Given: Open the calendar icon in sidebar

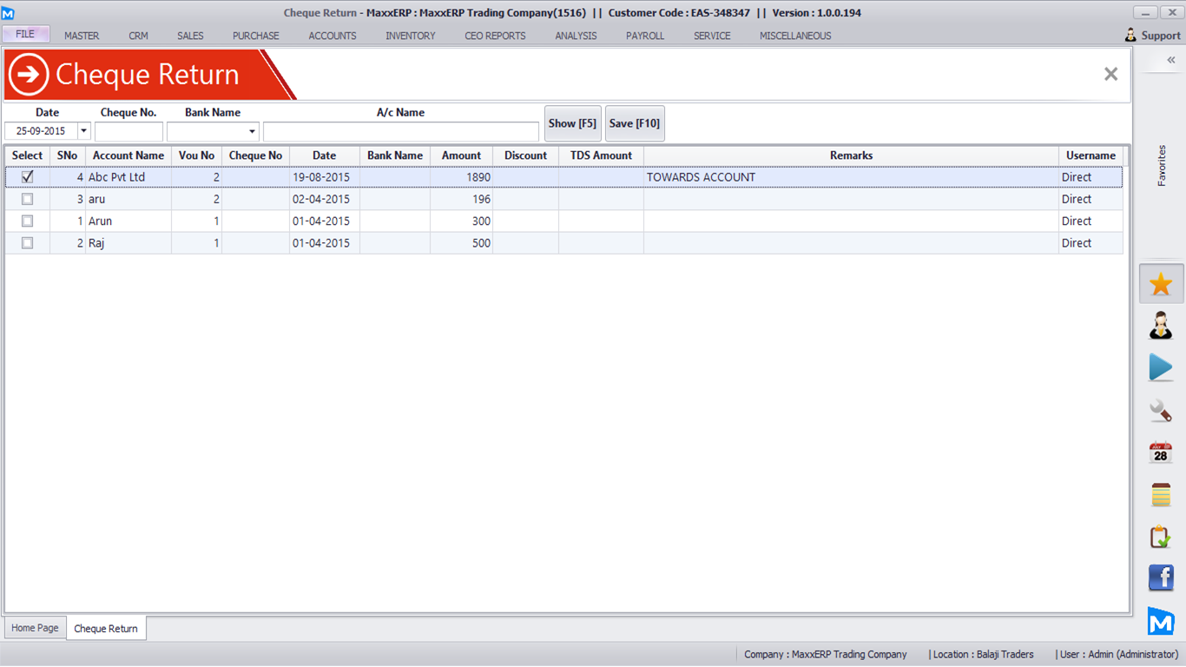Looking at the screenshot, I should click(1161, 452).
